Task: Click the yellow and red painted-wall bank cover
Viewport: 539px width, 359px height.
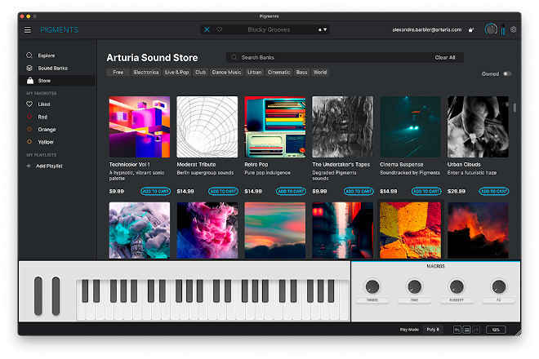Action: (x=411, y=230)
